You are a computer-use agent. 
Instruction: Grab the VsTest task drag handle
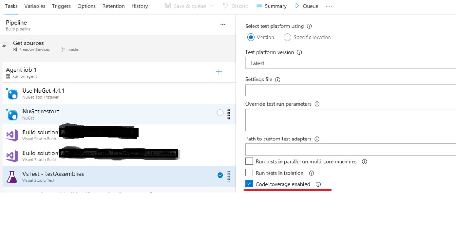tap(229, 176)
